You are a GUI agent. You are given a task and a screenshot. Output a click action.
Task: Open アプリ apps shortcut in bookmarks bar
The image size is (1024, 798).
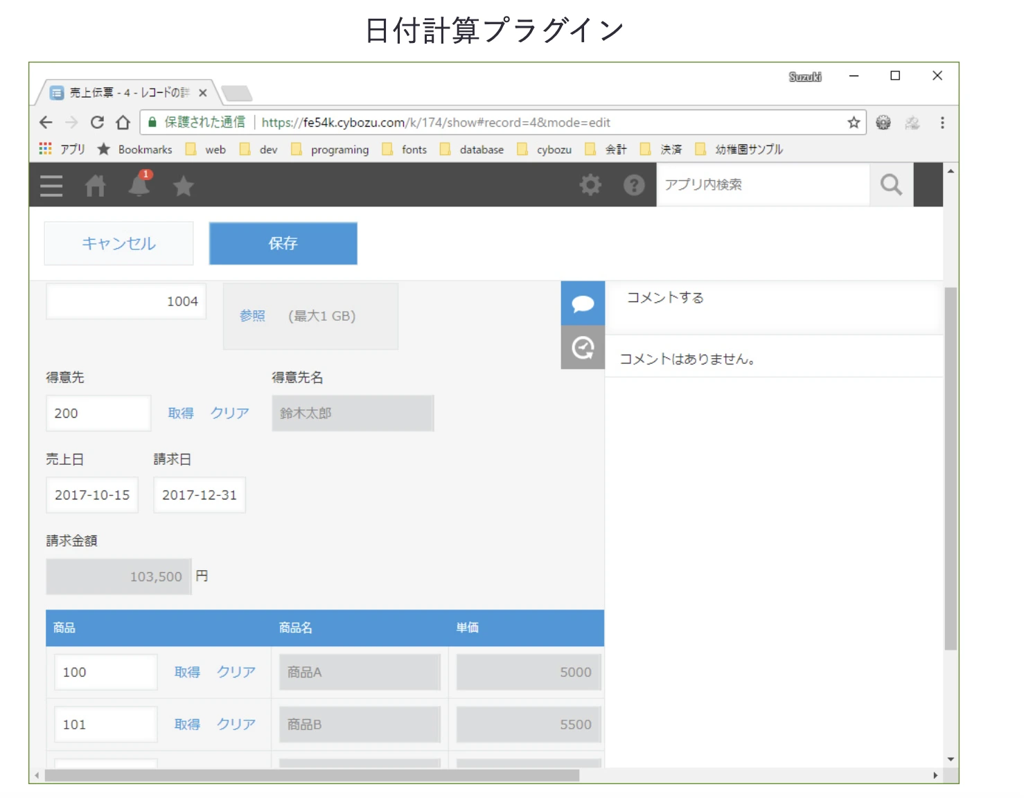[x=62, y=149]
